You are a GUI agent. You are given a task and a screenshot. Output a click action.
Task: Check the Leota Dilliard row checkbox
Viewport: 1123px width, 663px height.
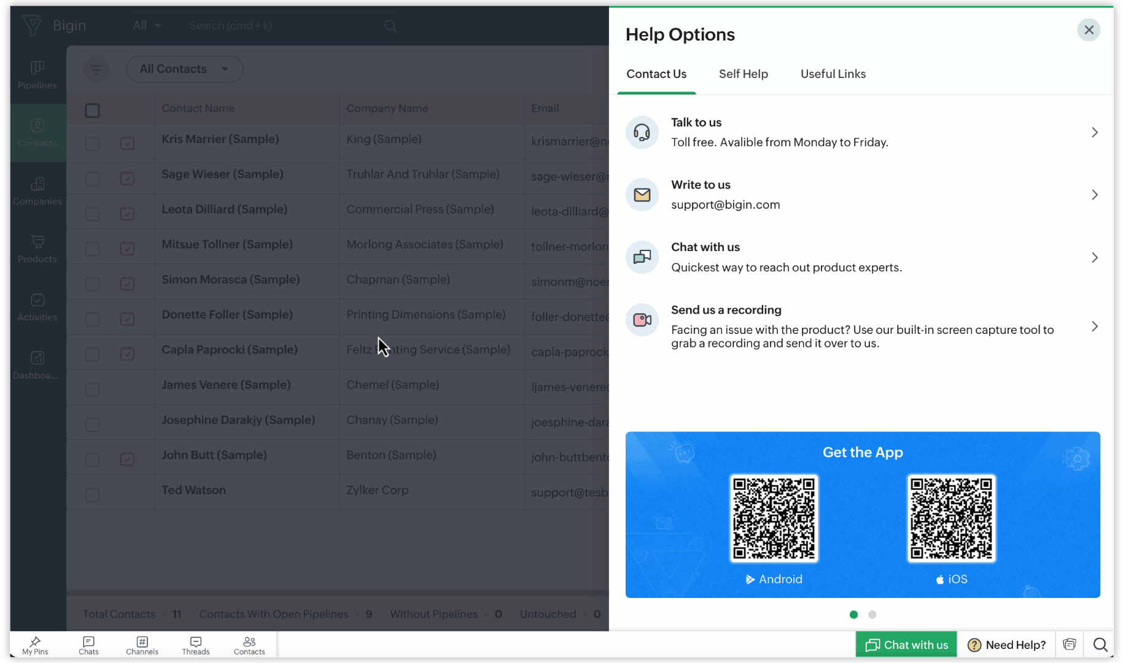92,214
